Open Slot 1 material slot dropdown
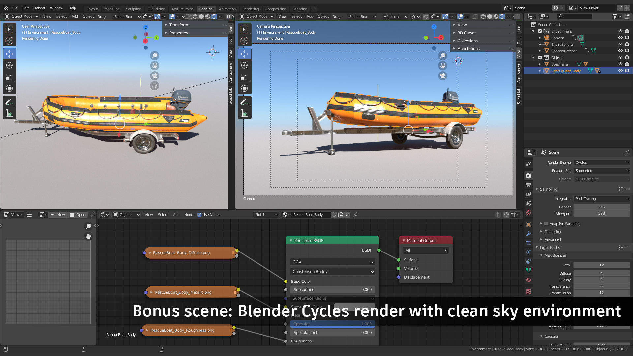This screenshot has width=633, height=356. (x=266, y=215)
